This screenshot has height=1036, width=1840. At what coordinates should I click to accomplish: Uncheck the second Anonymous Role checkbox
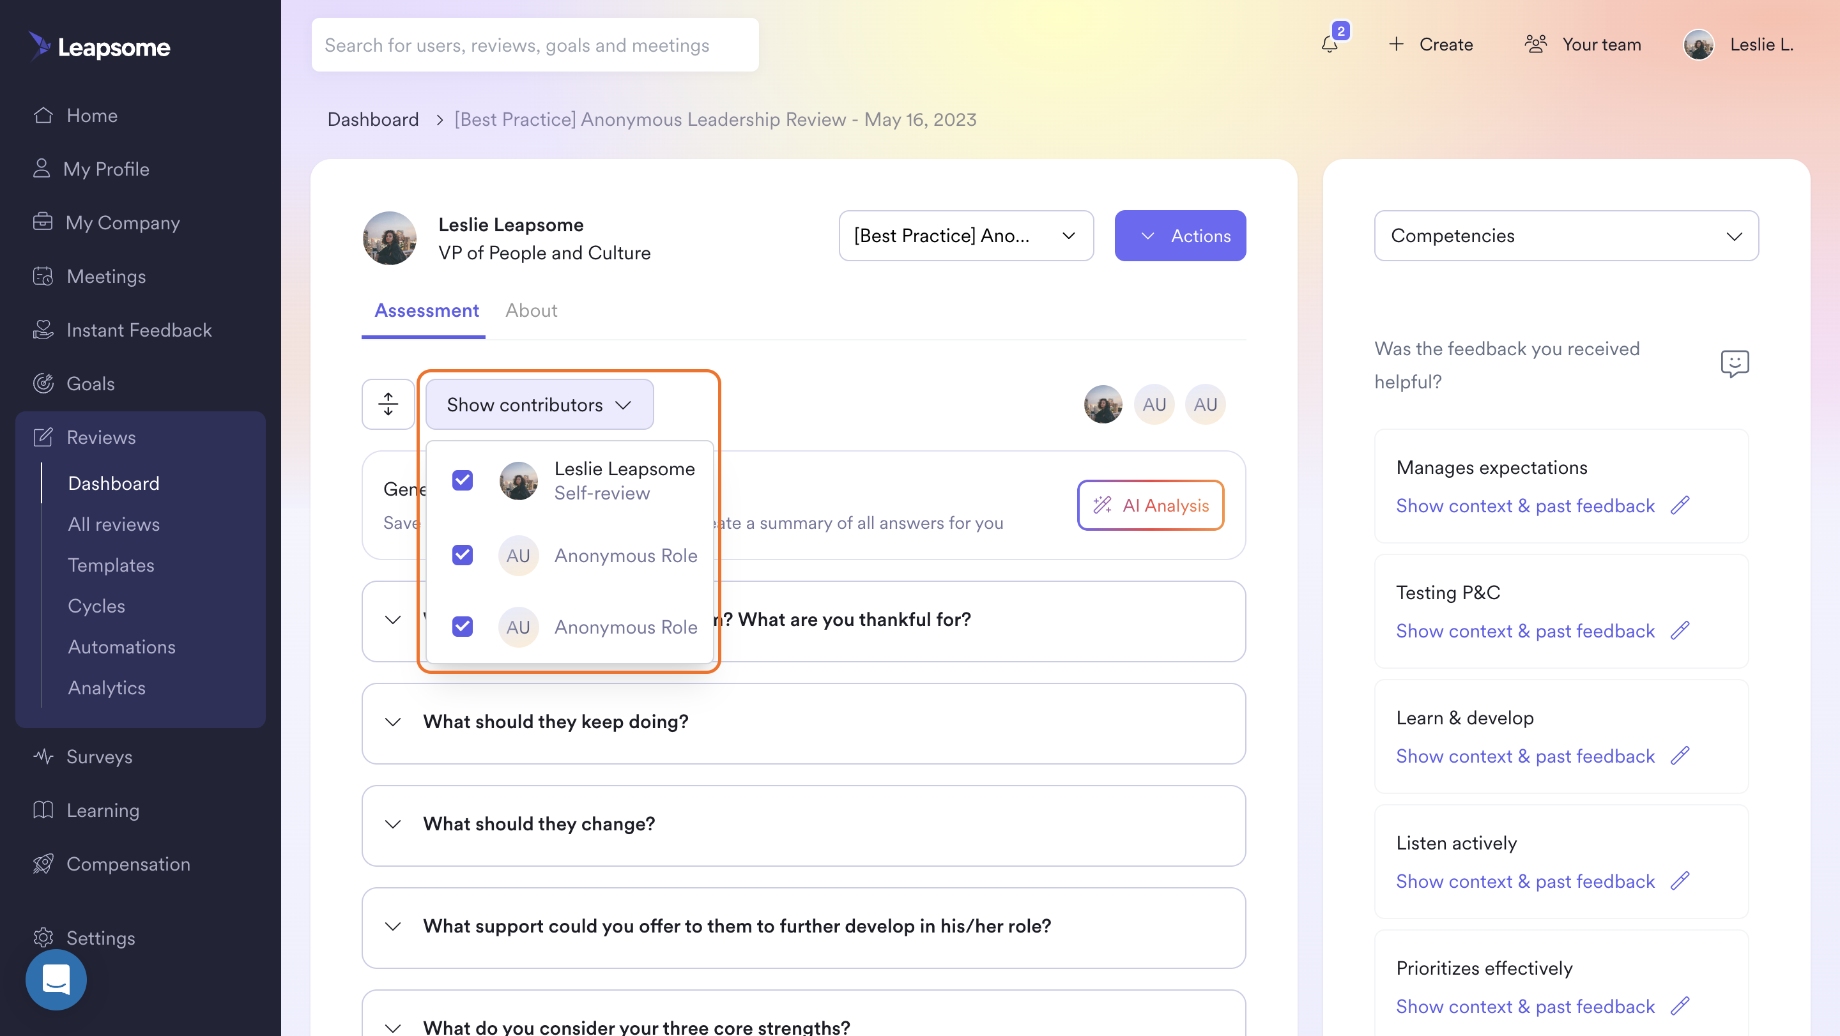(462, 626)
